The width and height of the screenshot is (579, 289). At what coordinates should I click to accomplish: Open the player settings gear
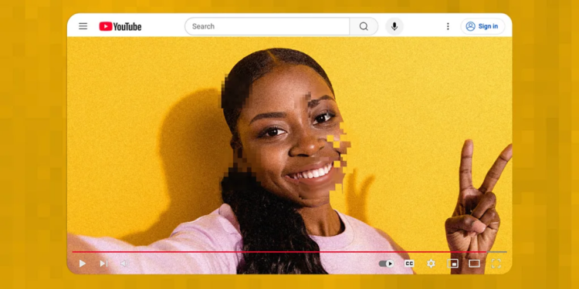pos(431,264)
